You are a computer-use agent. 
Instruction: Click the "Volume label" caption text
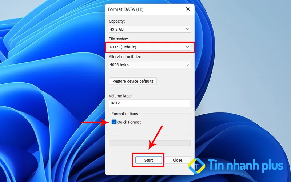(120, 96)
